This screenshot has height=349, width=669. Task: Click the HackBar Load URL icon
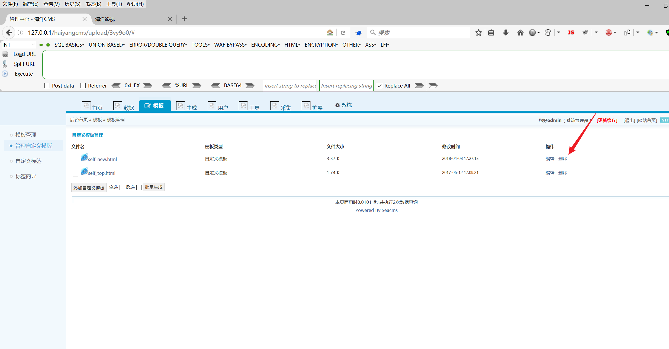pos(5,54)
